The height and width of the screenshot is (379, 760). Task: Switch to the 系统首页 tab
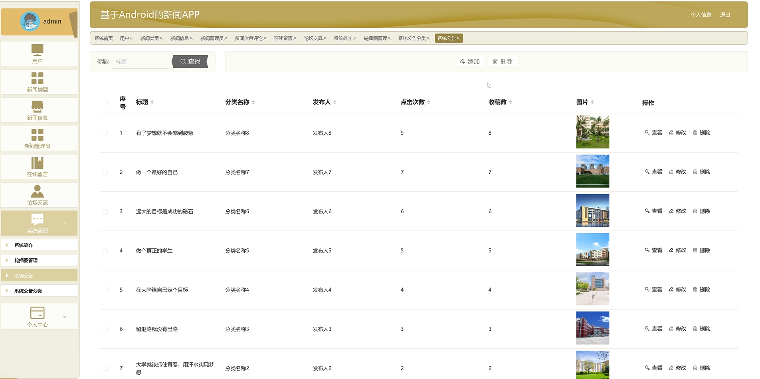103,38
